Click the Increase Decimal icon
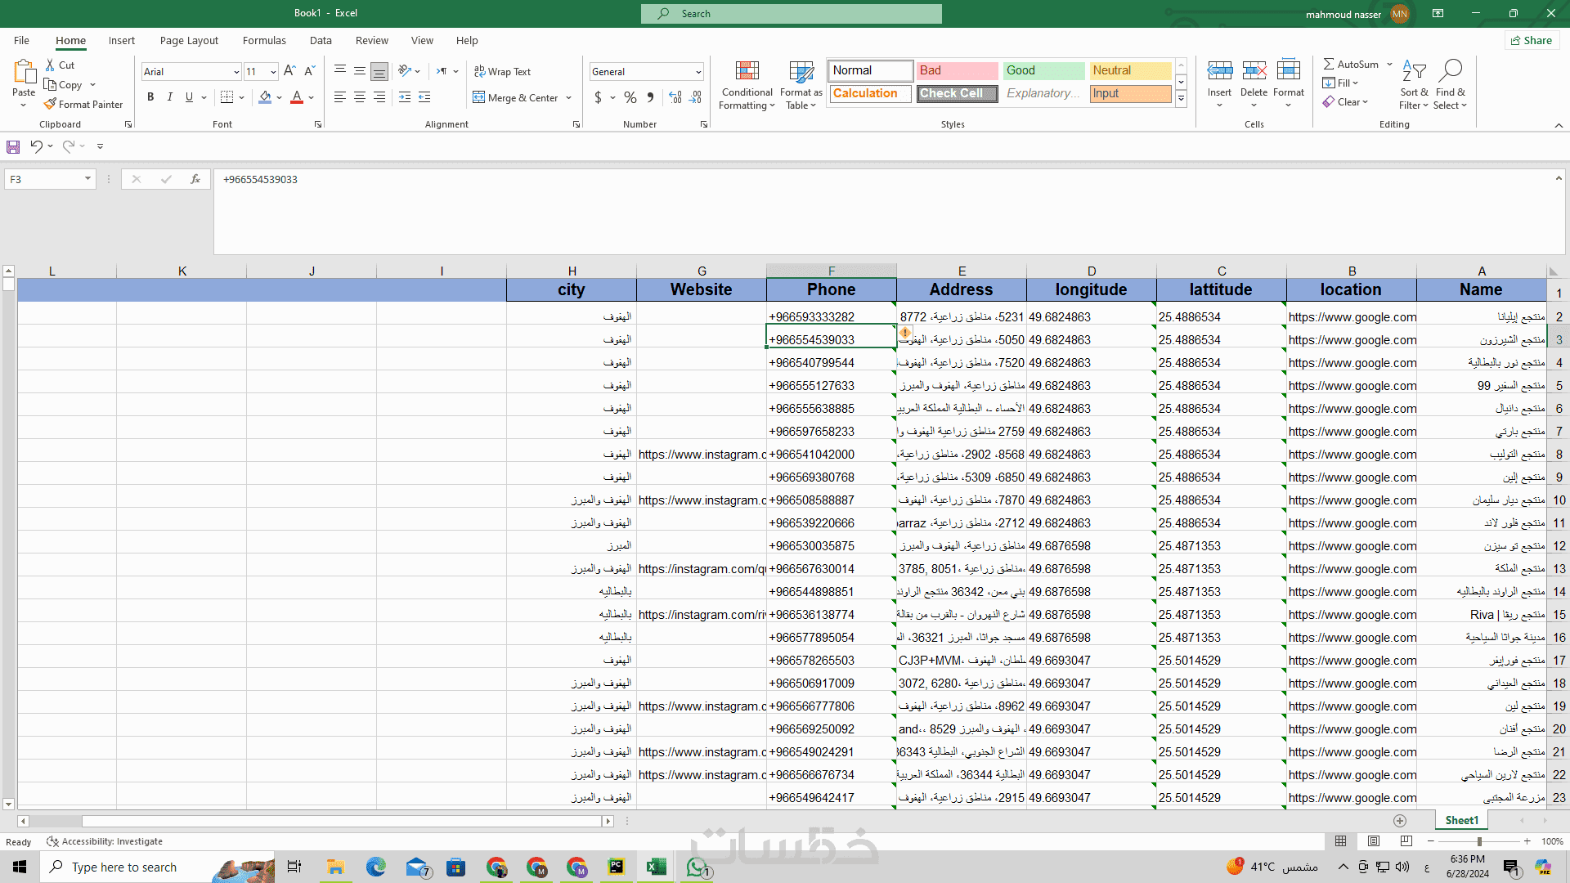 [675, 98]
